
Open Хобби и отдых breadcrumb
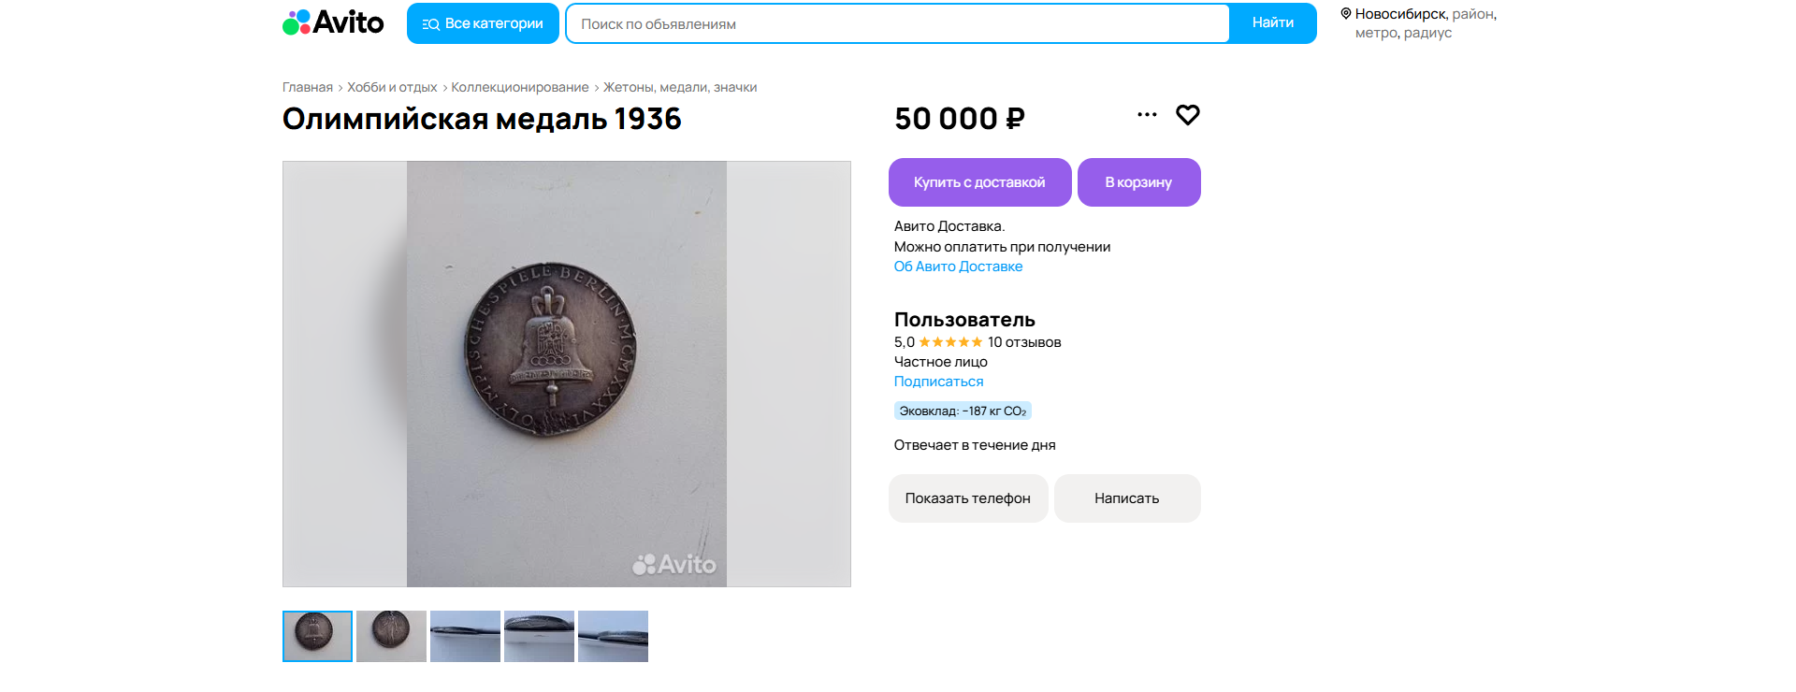pyautogui.click(x=392, y=87)
